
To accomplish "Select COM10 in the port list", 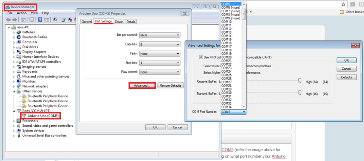I will click(x=227, y=22).
